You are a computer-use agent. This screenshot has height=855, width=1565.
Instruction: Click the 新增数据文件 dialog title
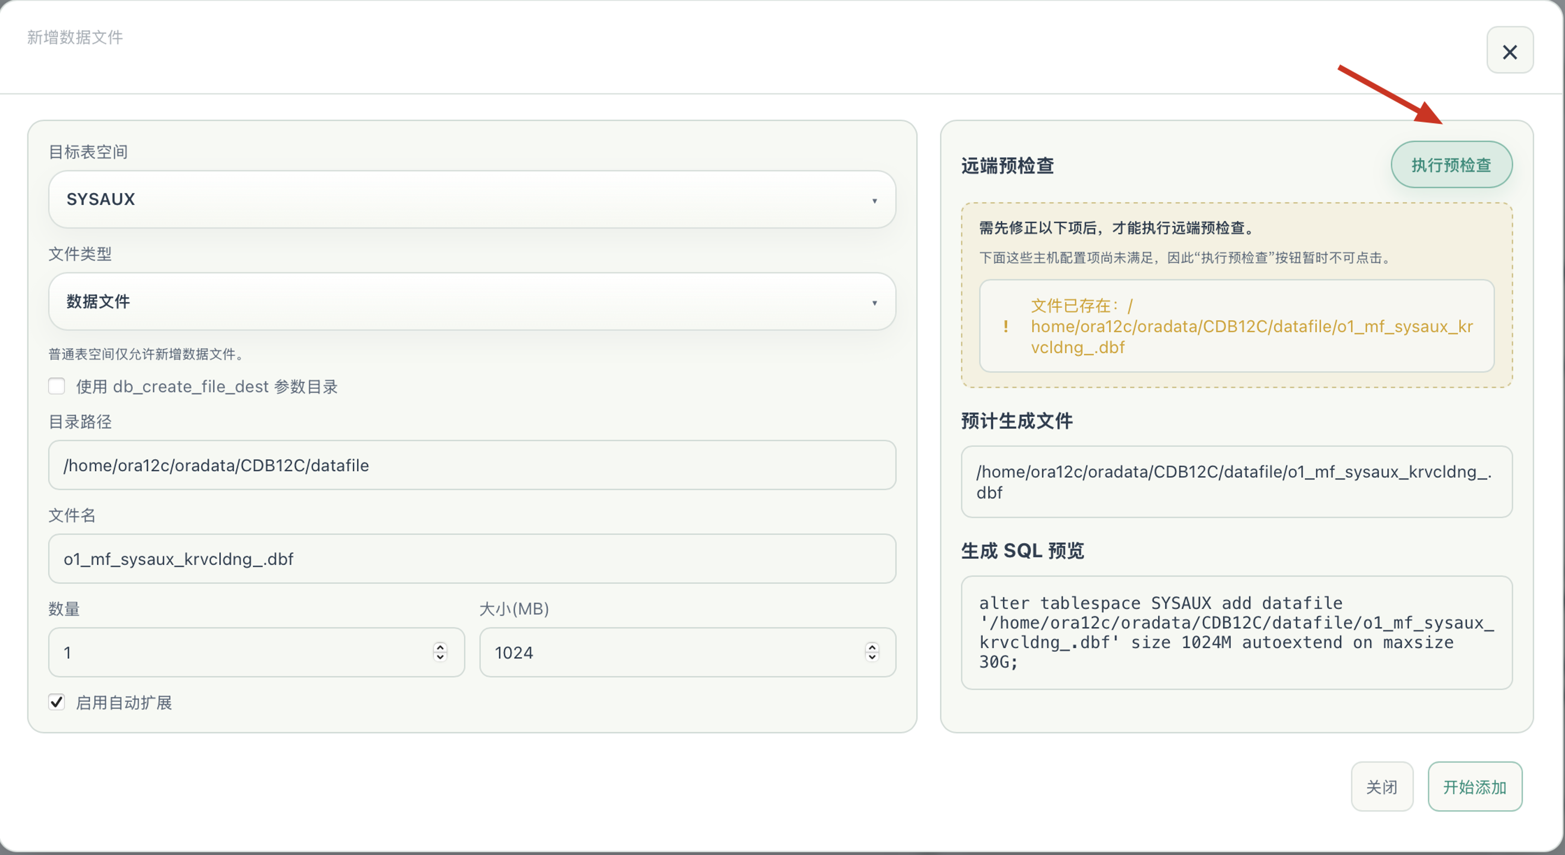coord(75,38)
